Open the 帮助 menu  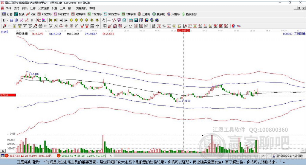pos(92,8)
